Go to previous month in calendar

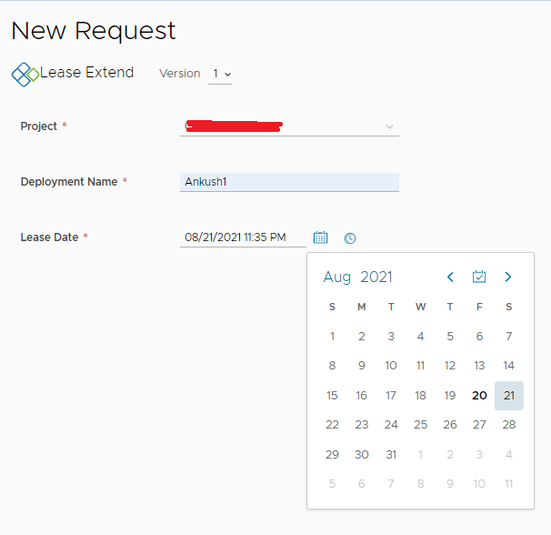[450, 277]
